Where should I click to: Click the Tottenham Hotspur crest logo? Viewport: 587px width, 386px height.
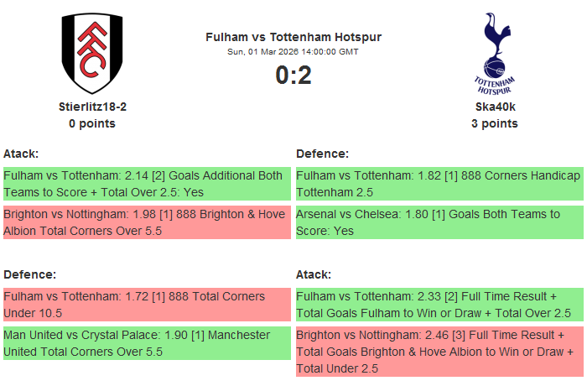[x=495, y=53]
